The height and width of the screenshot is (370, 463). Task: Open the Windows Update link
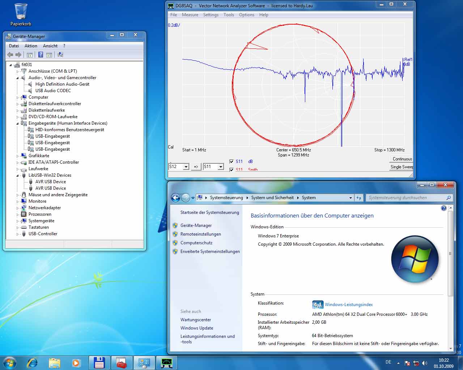coord(197,328)
